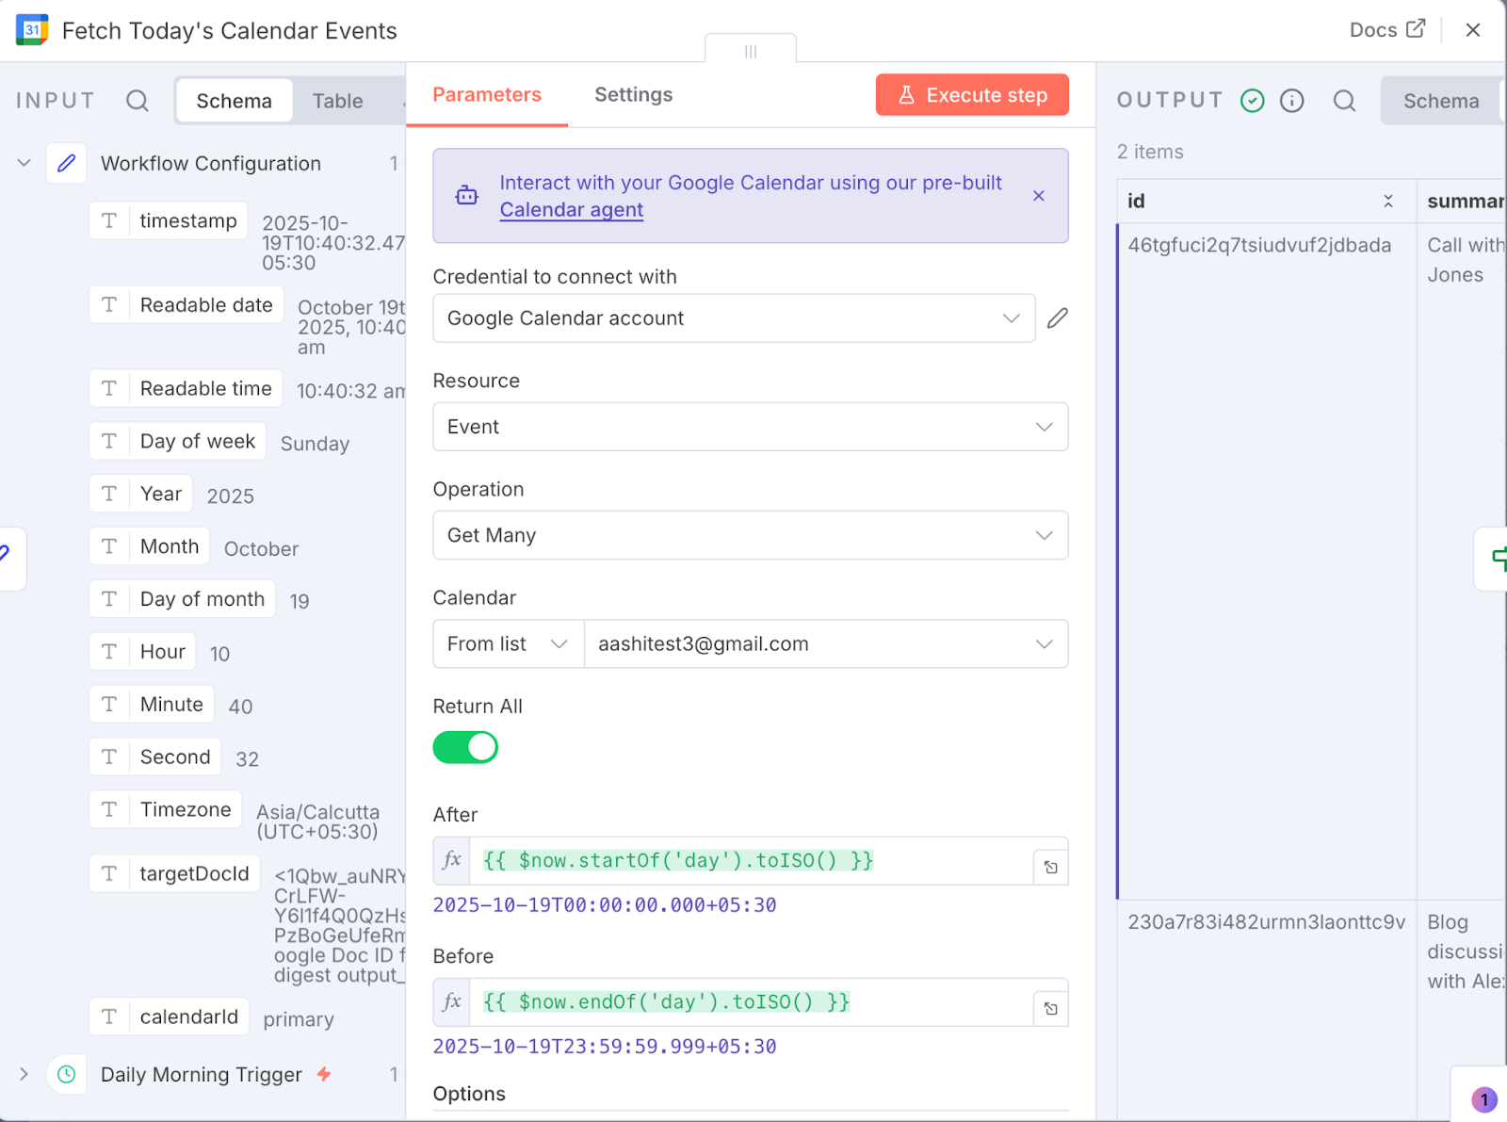Disable the Return All toggle
The image size is (1507, 1122).
coord(465,747)
